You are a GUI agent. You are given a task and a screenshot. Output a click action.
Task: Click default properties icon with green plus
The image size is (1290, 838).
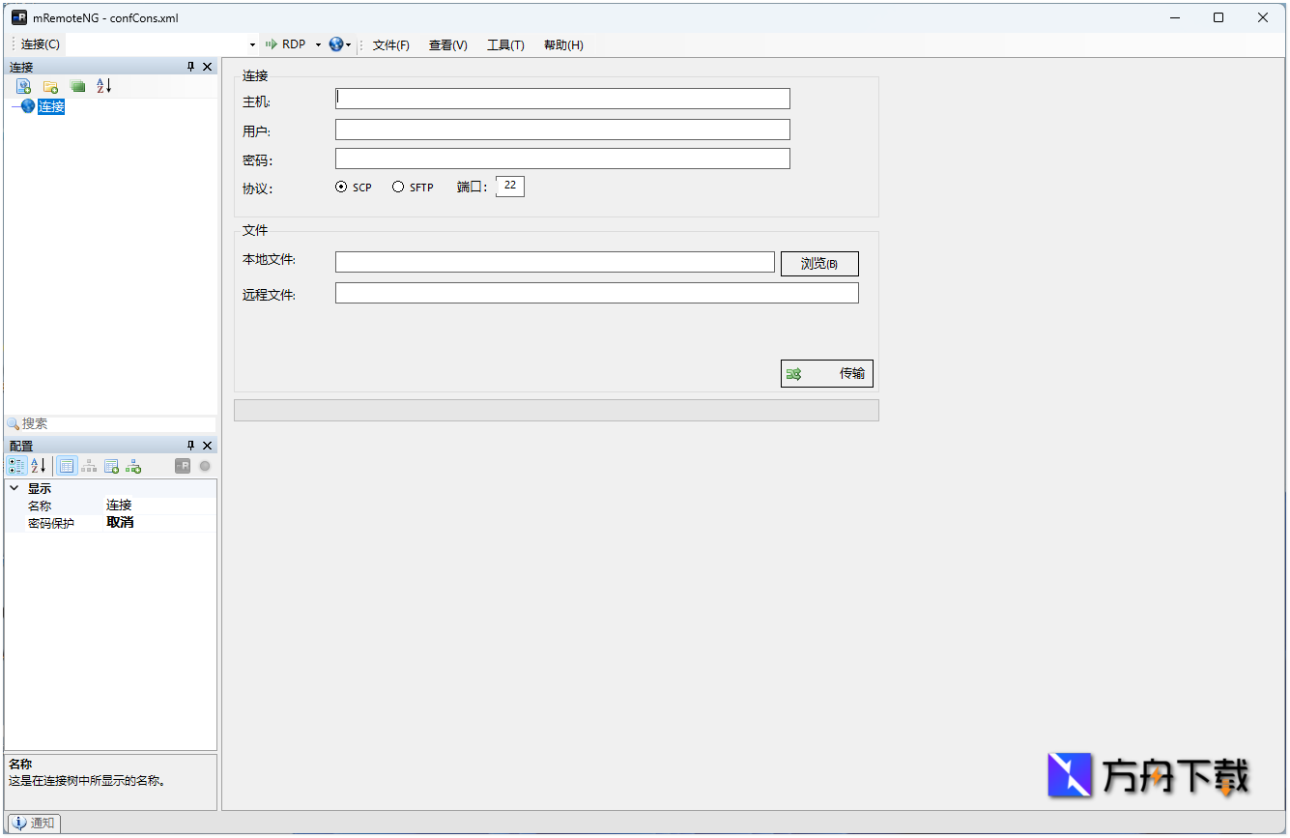point(111,466)
